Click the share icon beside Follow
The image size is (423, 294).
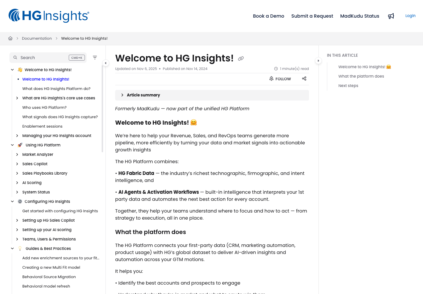pyautogui.click(x=304, y=78)
